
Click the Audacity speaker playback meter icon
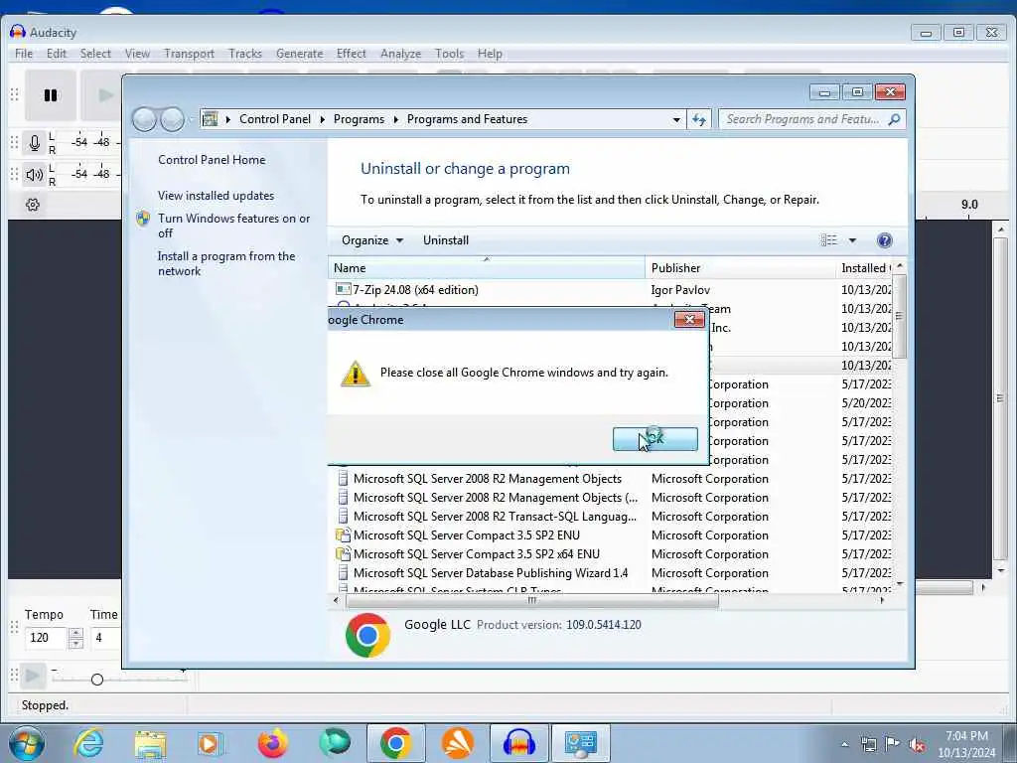[35, 174]
